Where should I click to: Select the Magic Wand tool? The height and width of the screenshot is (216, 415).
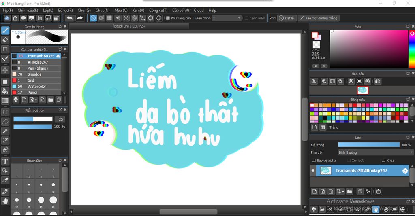(5, 131)
